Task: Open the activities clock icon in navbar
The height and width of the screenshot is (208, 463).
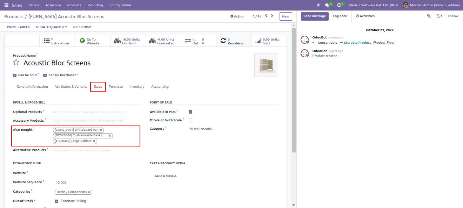Action: [339, 5]
